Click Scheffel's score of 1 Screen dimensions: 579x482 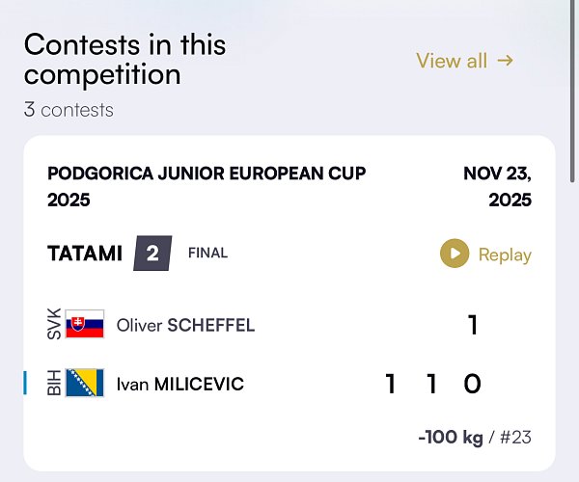point(473,325)
